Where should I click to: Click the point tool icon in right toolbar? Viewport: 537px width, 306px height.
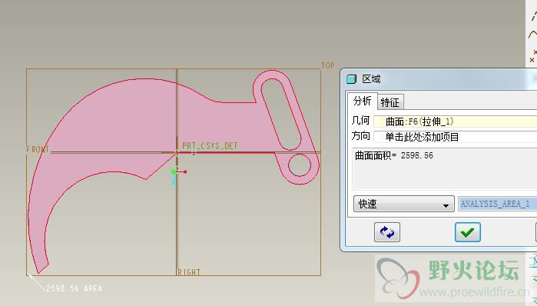(x=533, y=57)
